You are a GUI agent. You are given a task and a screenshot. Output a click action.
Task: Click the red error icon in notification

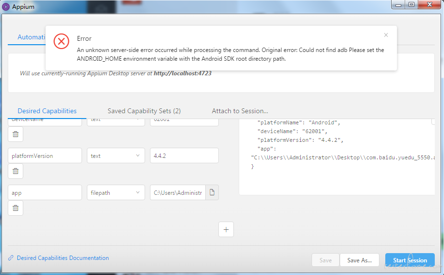[62, 41]
